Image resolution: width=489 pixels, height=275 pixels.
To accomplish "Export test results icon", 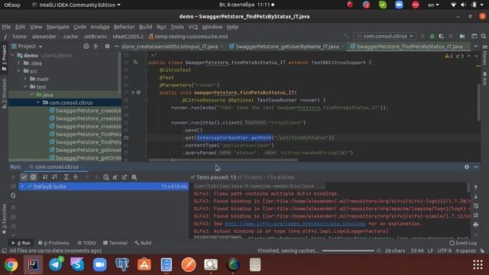I will (125, 177).
